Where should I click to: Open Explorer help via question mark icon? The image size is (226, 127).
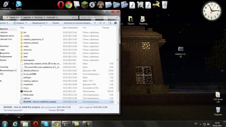tap(115, 23)
